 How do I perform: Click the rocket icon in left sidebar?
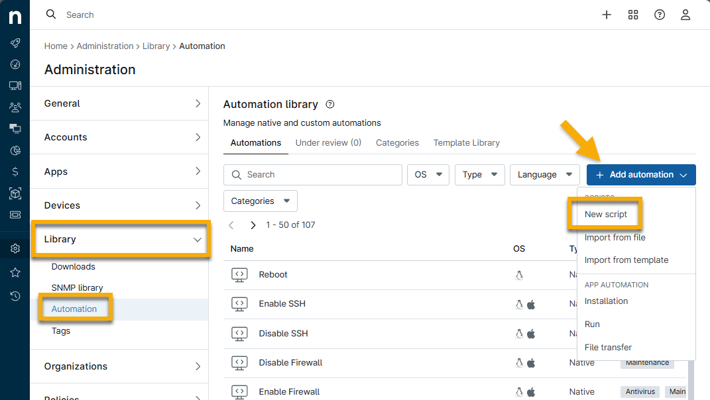pyautogui.click(x=15, y=43)
